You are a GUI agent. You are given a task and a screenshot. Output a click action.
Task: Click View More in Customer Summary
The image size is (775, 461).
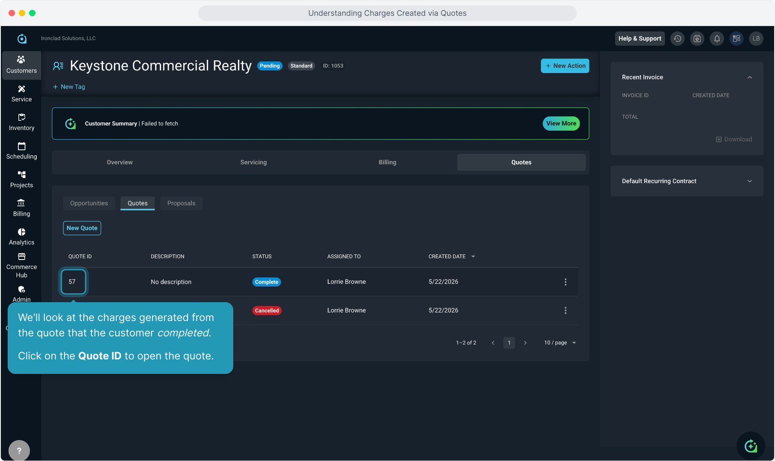coord(561,123)
